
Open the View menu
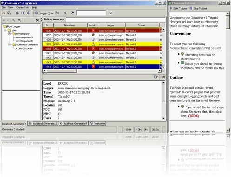click(11, 7)
